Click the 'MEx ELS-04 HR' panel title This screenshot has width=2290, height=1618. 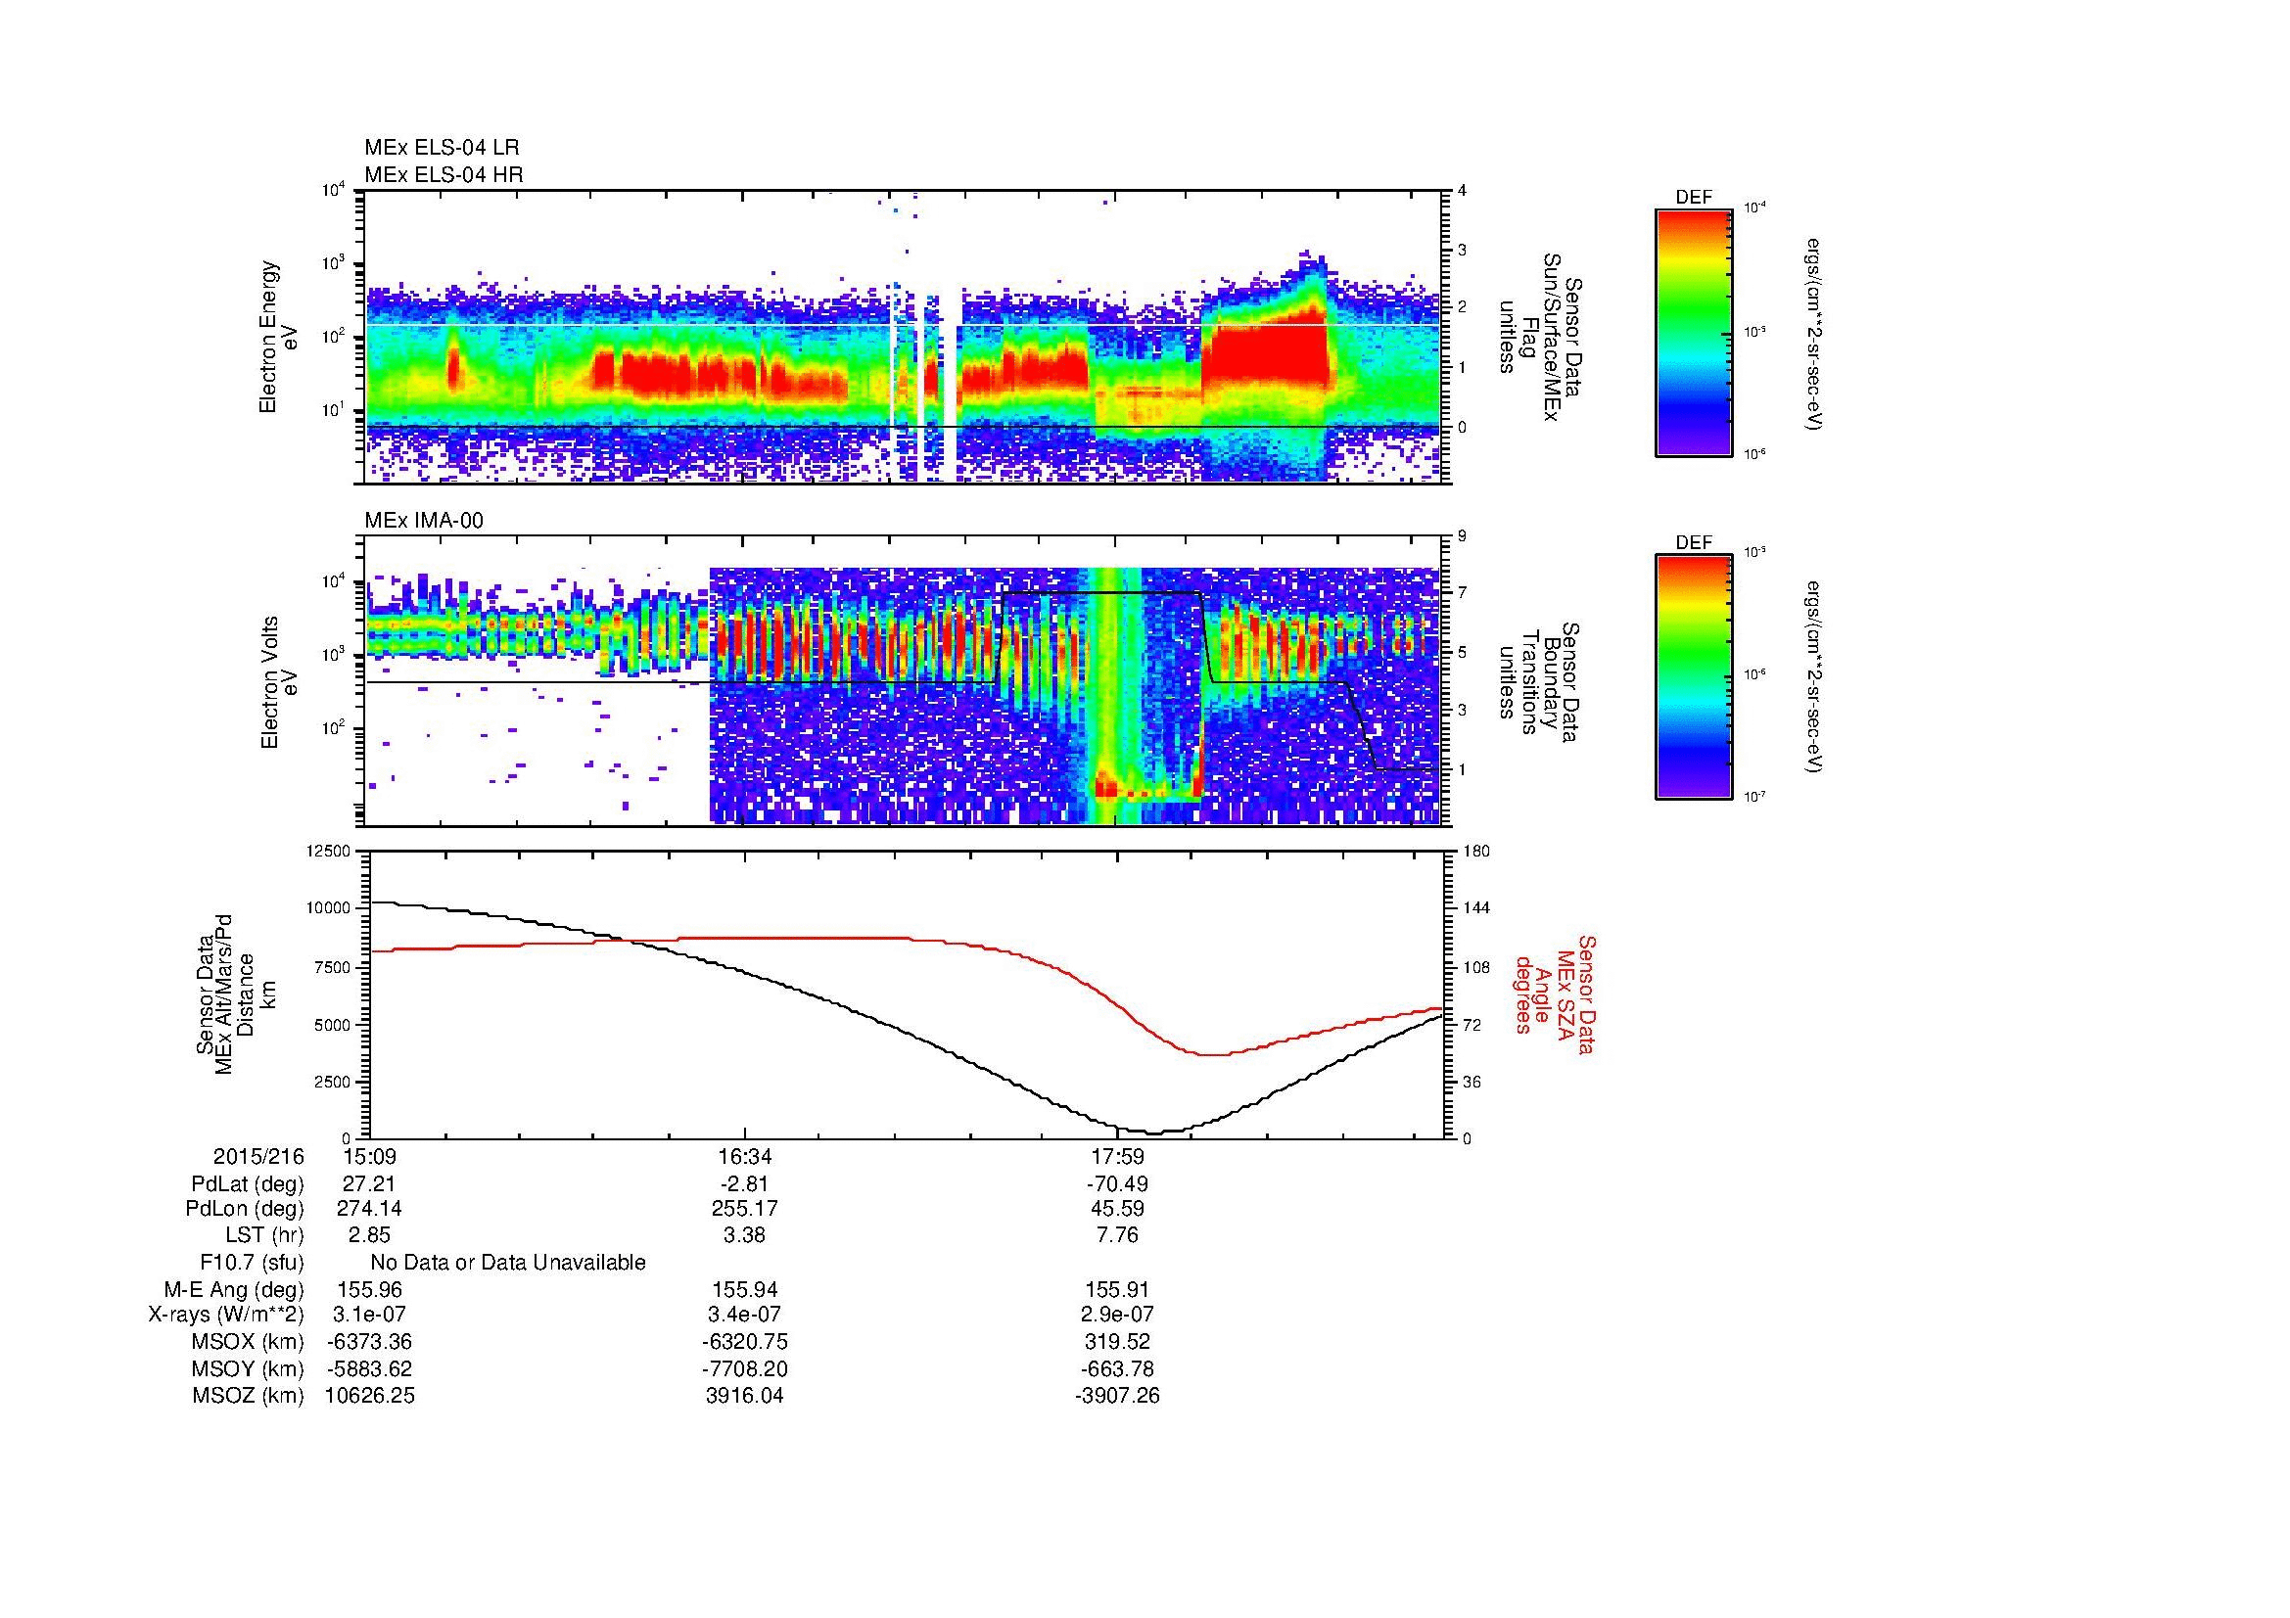point(444,174)
